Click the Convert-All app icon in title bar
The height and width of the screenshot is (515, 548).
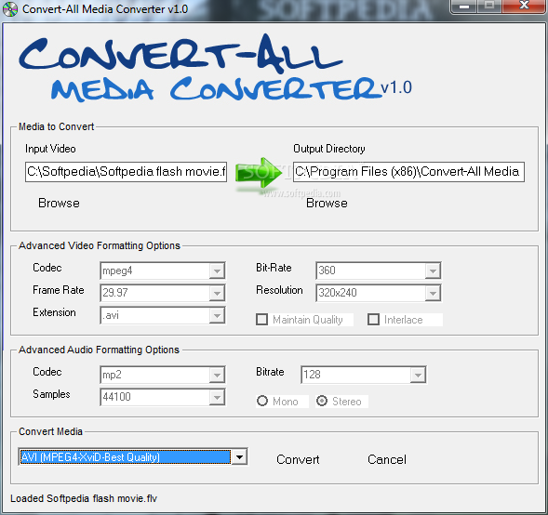[x=10, y=8]
